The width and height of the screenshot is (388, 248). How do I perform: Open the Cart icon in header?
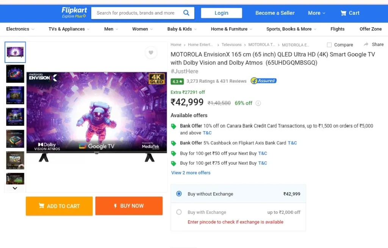tap(343, 13)
